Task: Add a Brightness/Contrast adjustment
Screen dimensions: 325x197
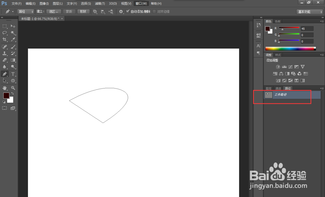Action: point(278,67)
